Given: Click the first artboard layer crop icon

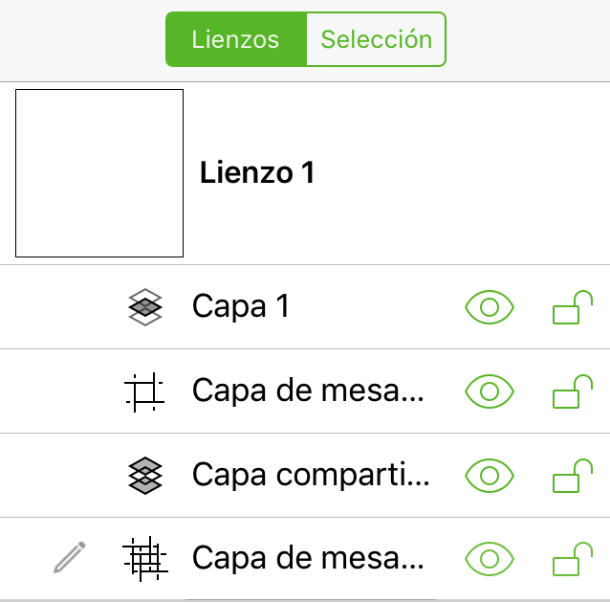Looking at the screenshot, I should (144, 391).
